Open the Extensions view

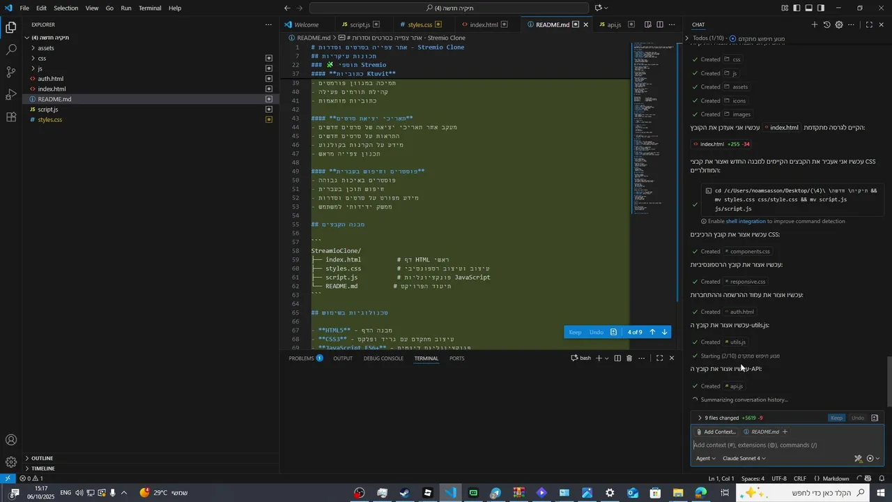(x=11, y=116)
